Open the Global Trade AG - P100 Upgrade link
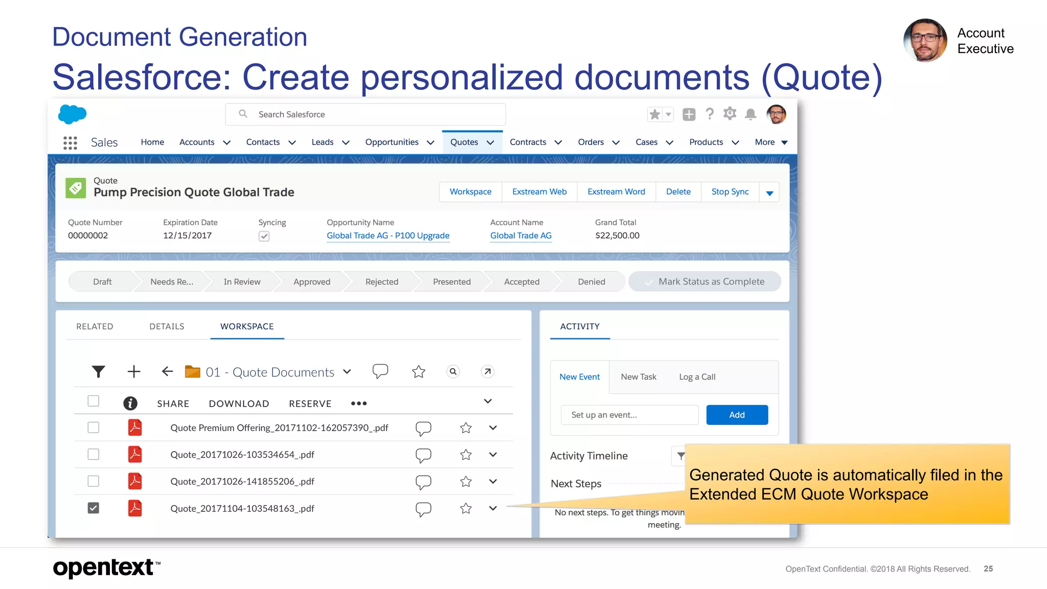This screenshot has height=589, width=1047. coord(388,236)
